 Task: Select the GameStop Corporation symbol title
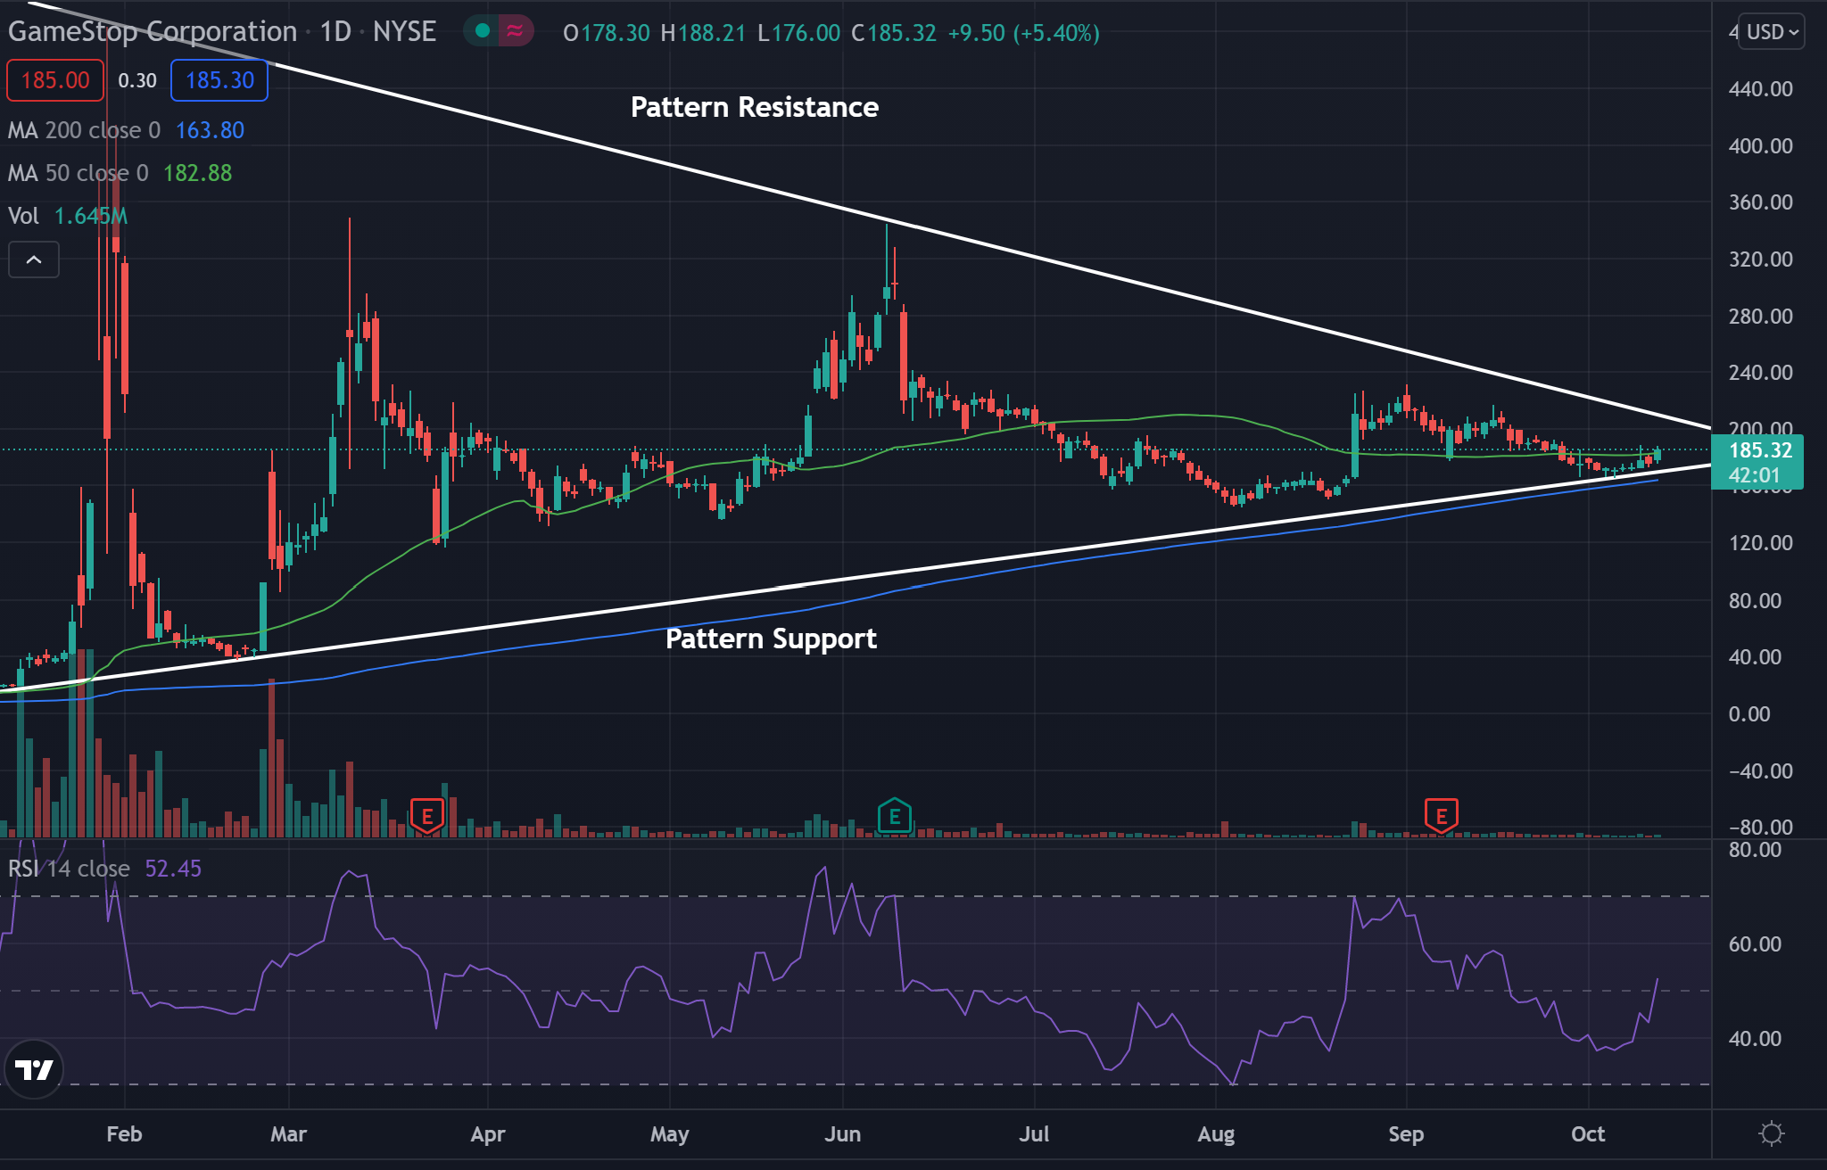tap(153, 32)
